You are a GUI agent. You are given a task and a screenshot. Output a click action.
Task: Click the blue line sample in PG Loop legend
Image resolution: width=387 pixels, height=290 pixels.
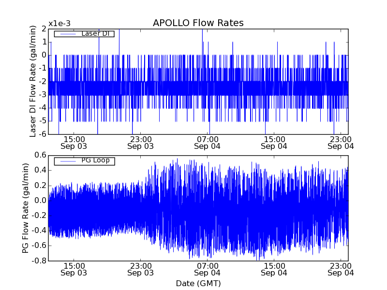point(68,161)
